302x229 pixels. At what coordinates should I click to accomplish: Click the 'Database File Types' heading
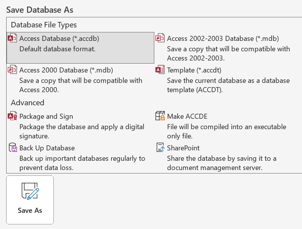44,25
